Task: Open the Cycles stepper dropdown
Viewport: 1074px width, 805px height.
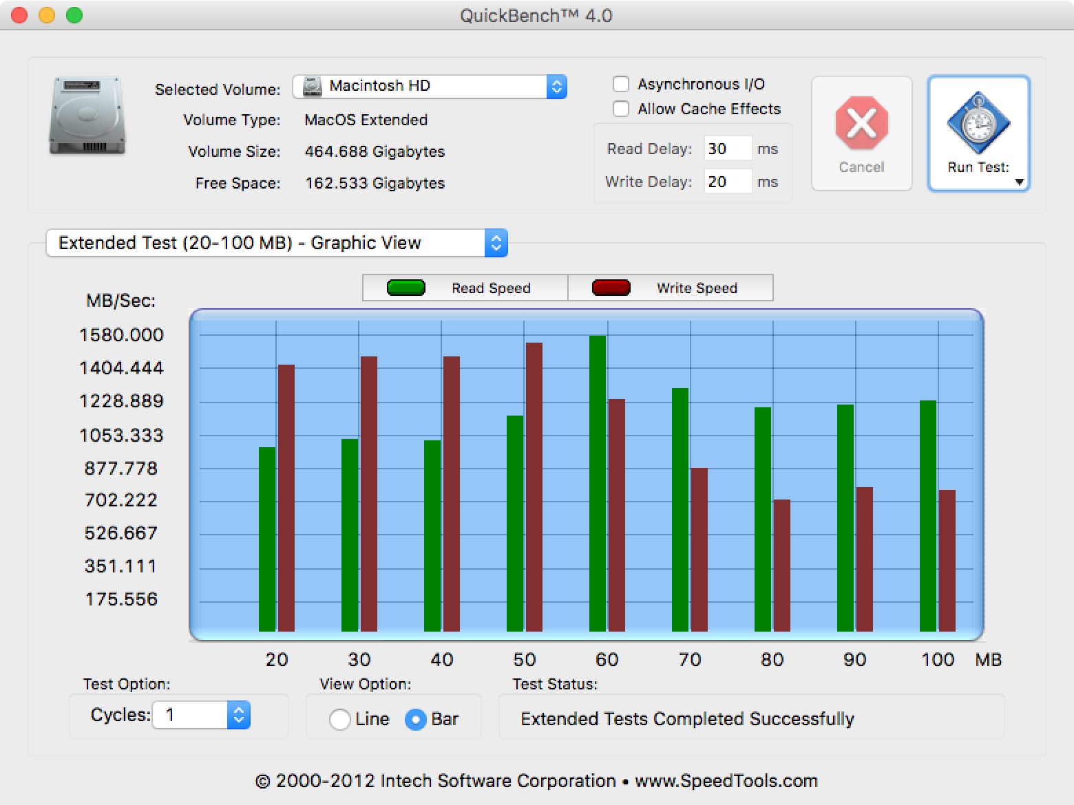Action: (x=238, y=715)
